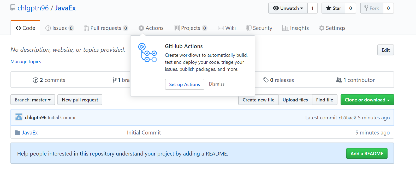The height and width of the screenshot is (187, 416).
Task: Click the branch icon next to 1 branch
Action: coord(114,80)
